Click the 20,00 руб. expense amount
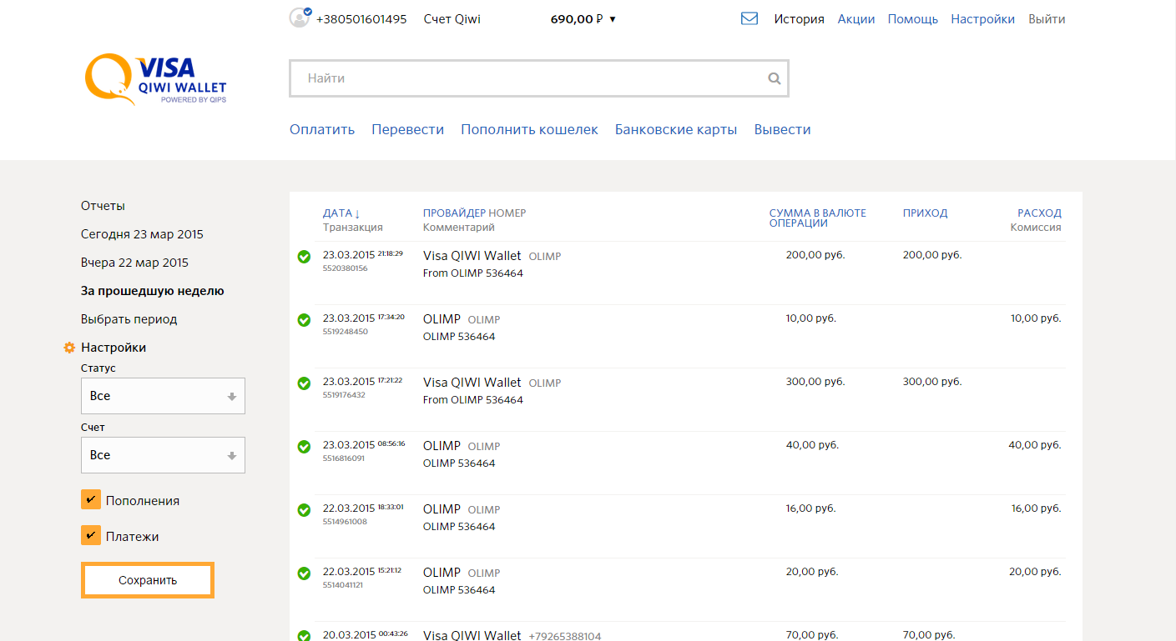Screen dimensions: 1176x641 tap(1035, 572)
